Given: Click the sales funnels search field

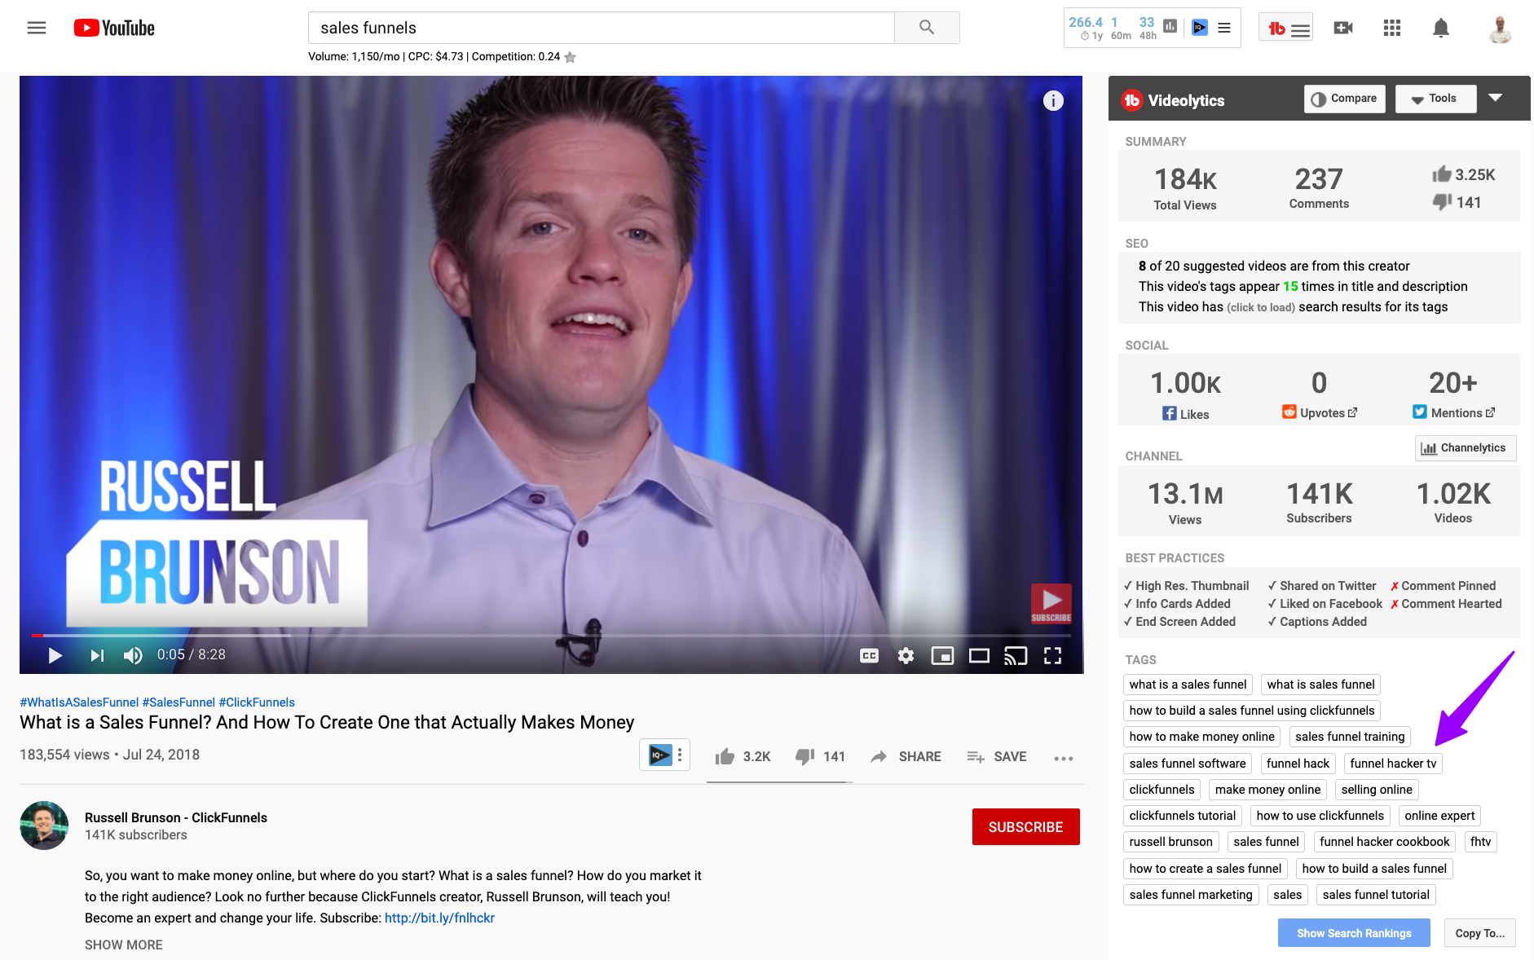Looking at the screenshot, I should coord(601,28).
